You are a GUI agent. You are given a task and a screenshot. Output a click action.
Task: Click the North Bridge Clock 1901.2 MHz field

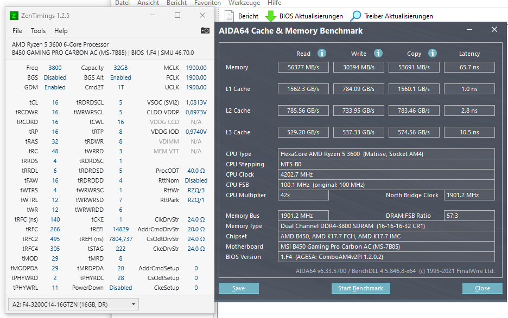(x=469, y=195)
